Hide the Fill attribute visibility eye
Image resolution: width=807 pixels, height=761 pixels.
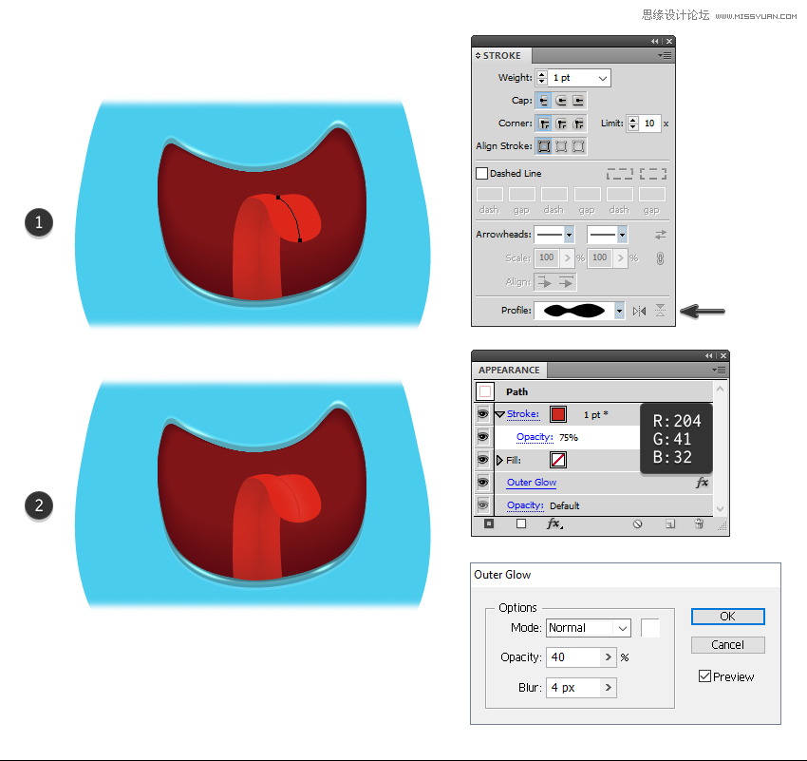click(x=482, y=459)
